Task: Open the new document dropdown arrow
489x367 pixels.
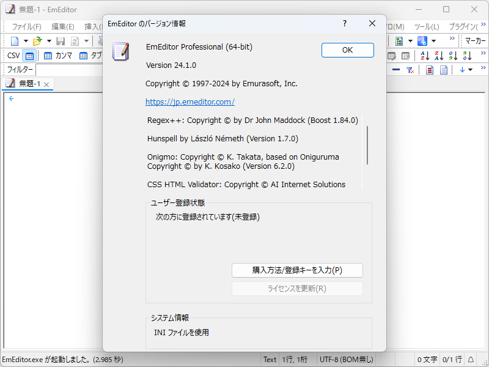Action: coord(26,40)
